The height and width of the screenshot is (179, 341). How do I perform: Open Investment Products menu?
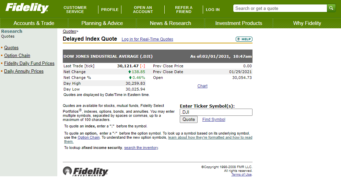pyautogui.click(x=238, y=23)
